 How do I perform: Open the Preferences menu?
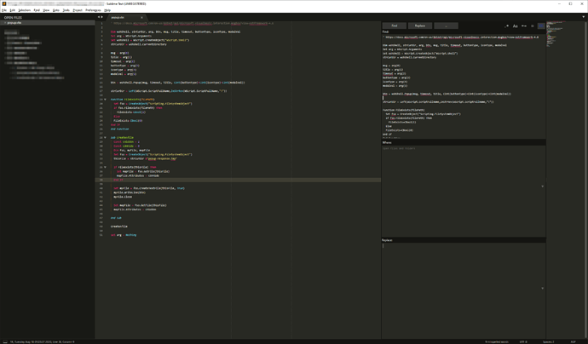click(93, 10)
